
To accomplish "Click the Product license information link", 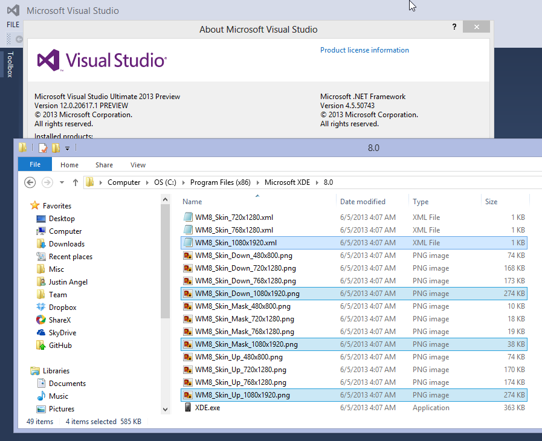I will pyautogui.click(x=364, y=50).
